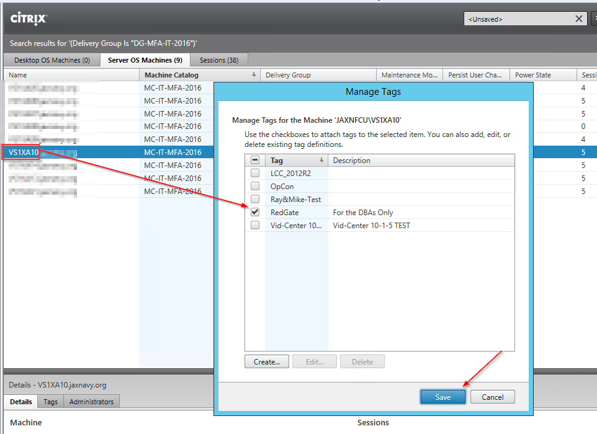The width and height of the screenshot is (597, 434).
Task: Sort by Delivery Group column header
Action: [318, 75]
